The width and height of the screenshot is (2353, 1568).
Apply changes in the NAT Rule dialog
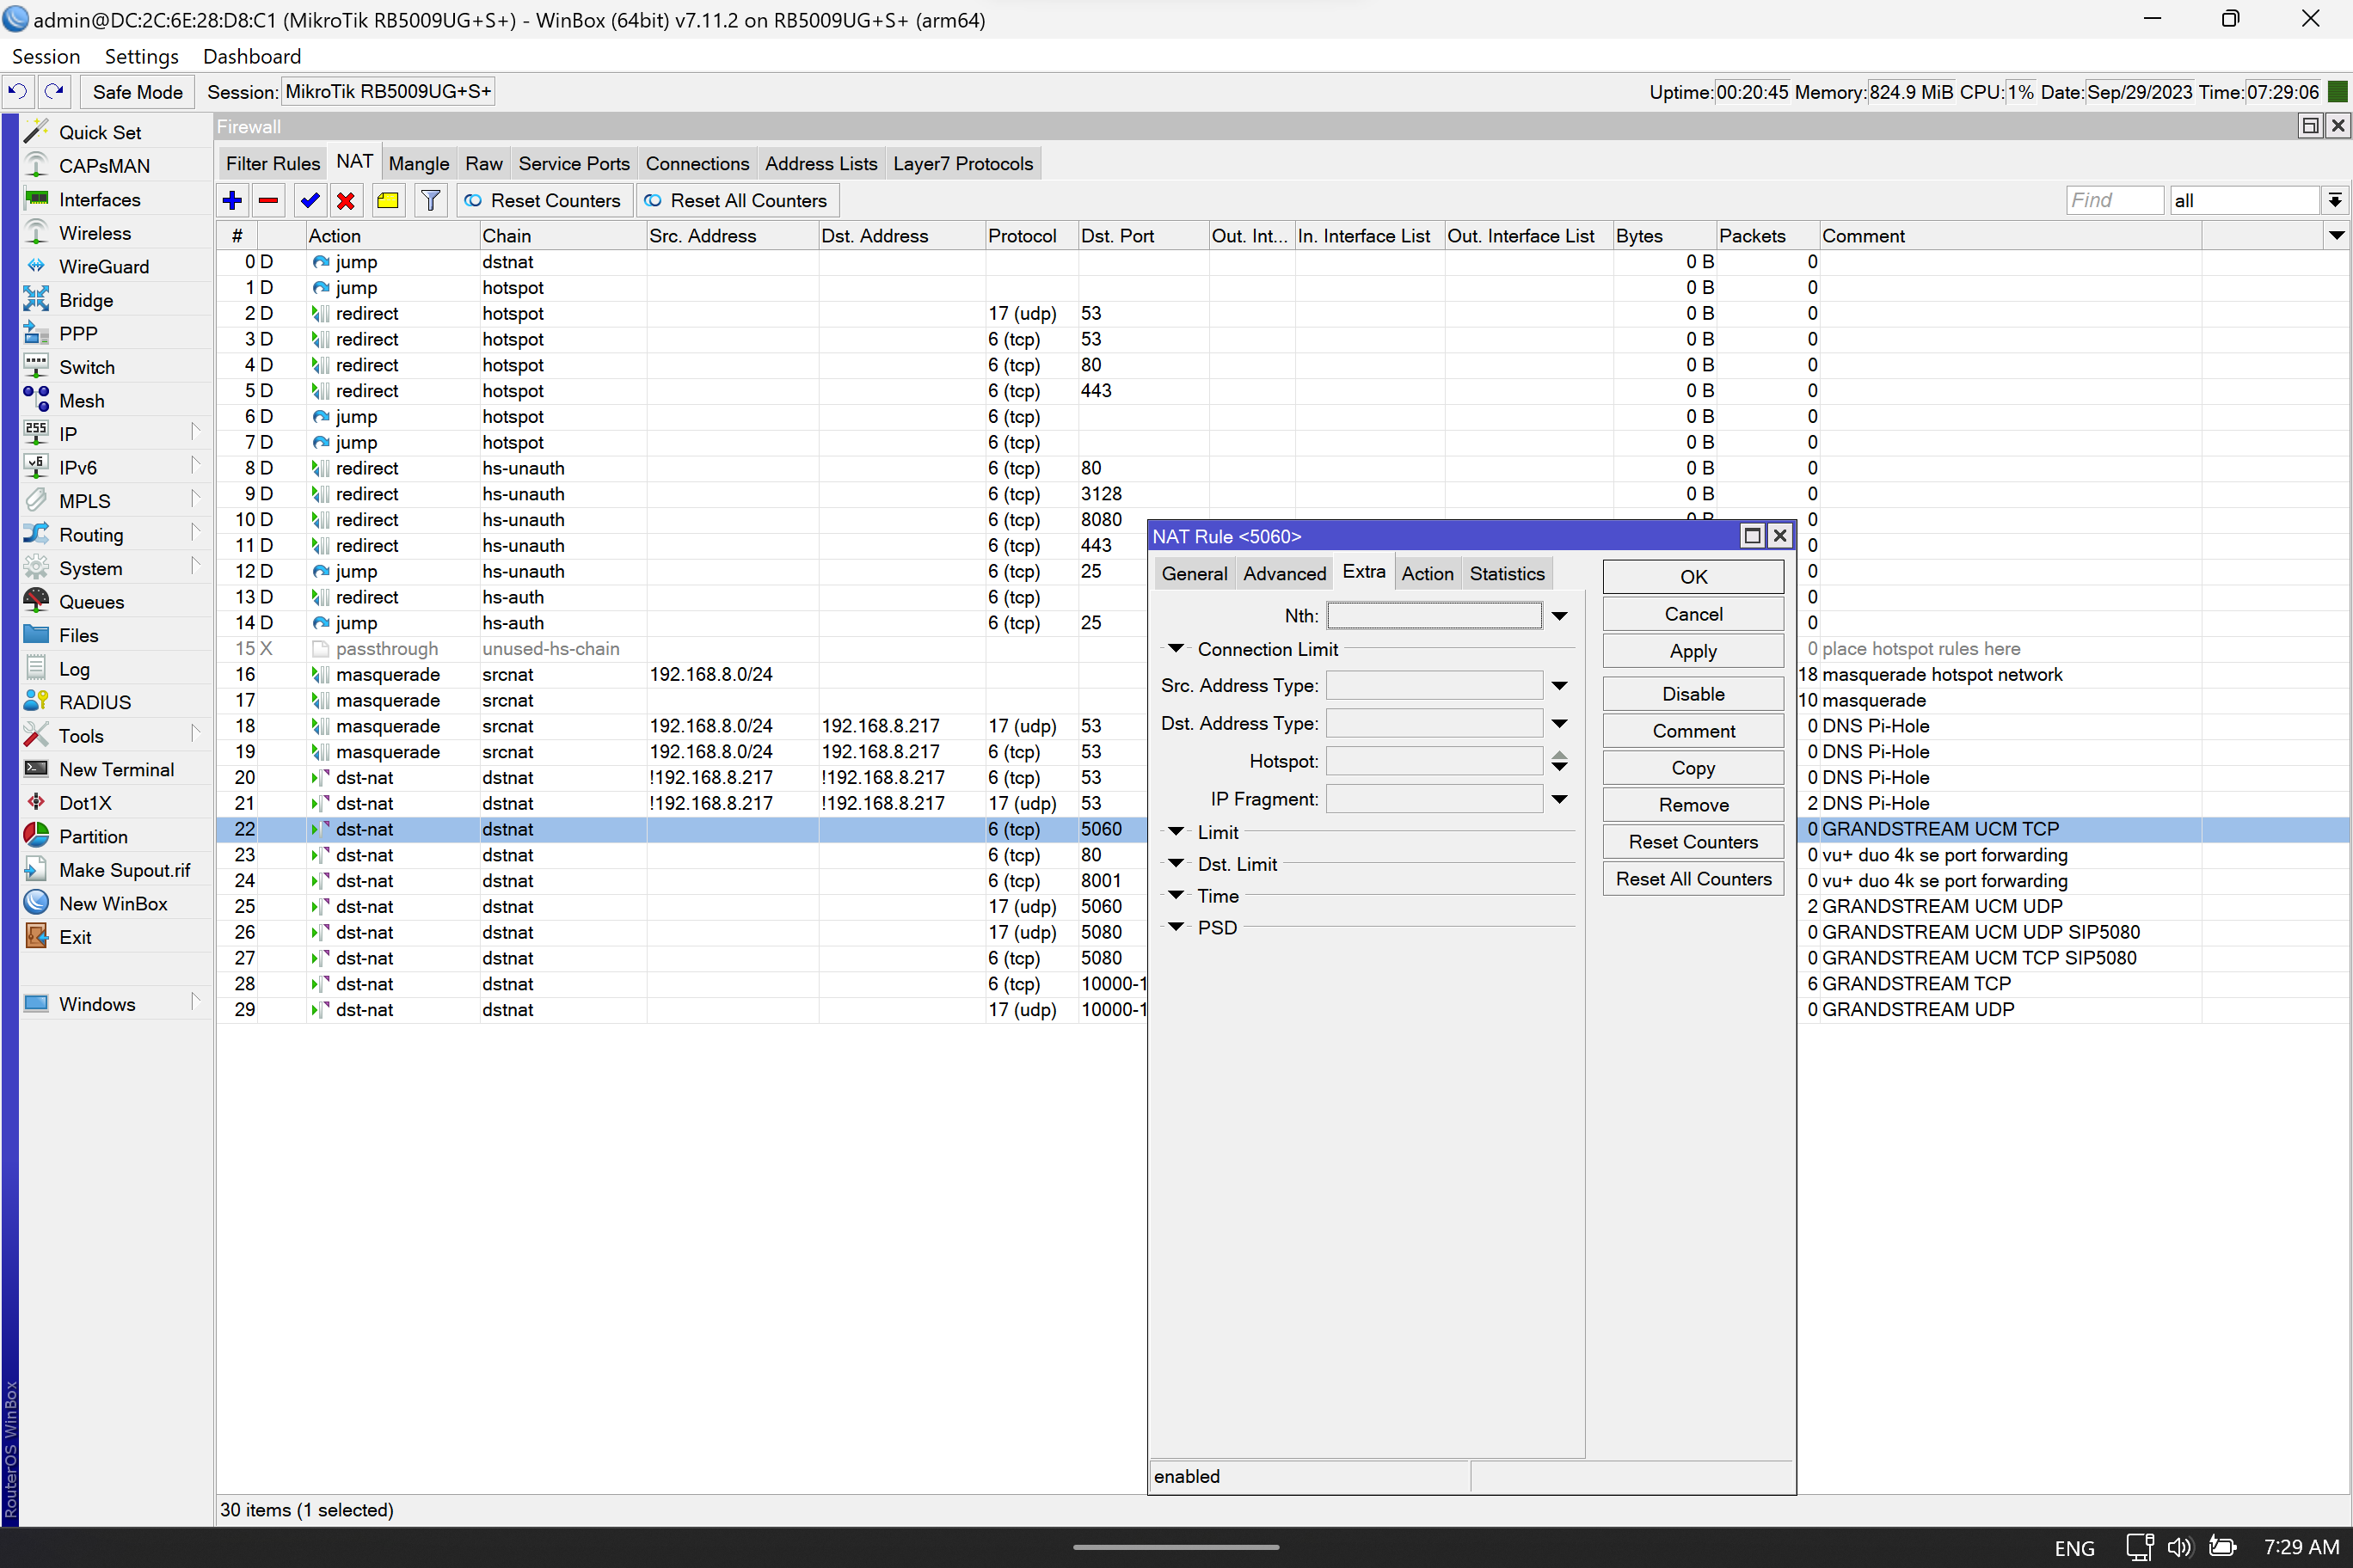pyautogui.click(x=1692, y=650)
